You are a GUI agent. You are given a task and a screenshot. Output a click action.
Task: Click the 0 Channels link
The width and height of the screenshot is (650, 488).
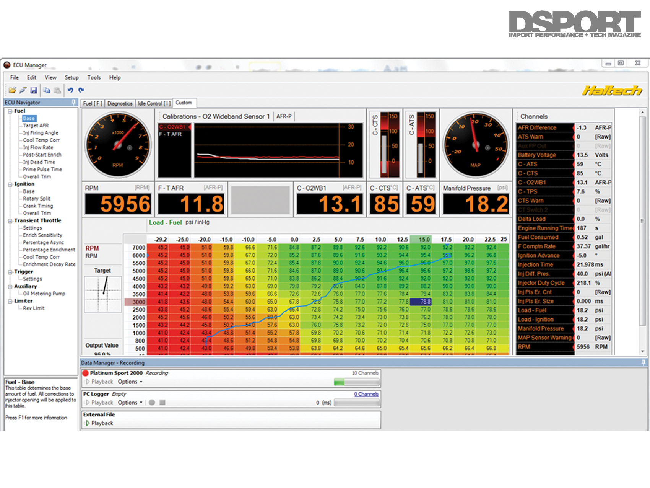[366, 394]
